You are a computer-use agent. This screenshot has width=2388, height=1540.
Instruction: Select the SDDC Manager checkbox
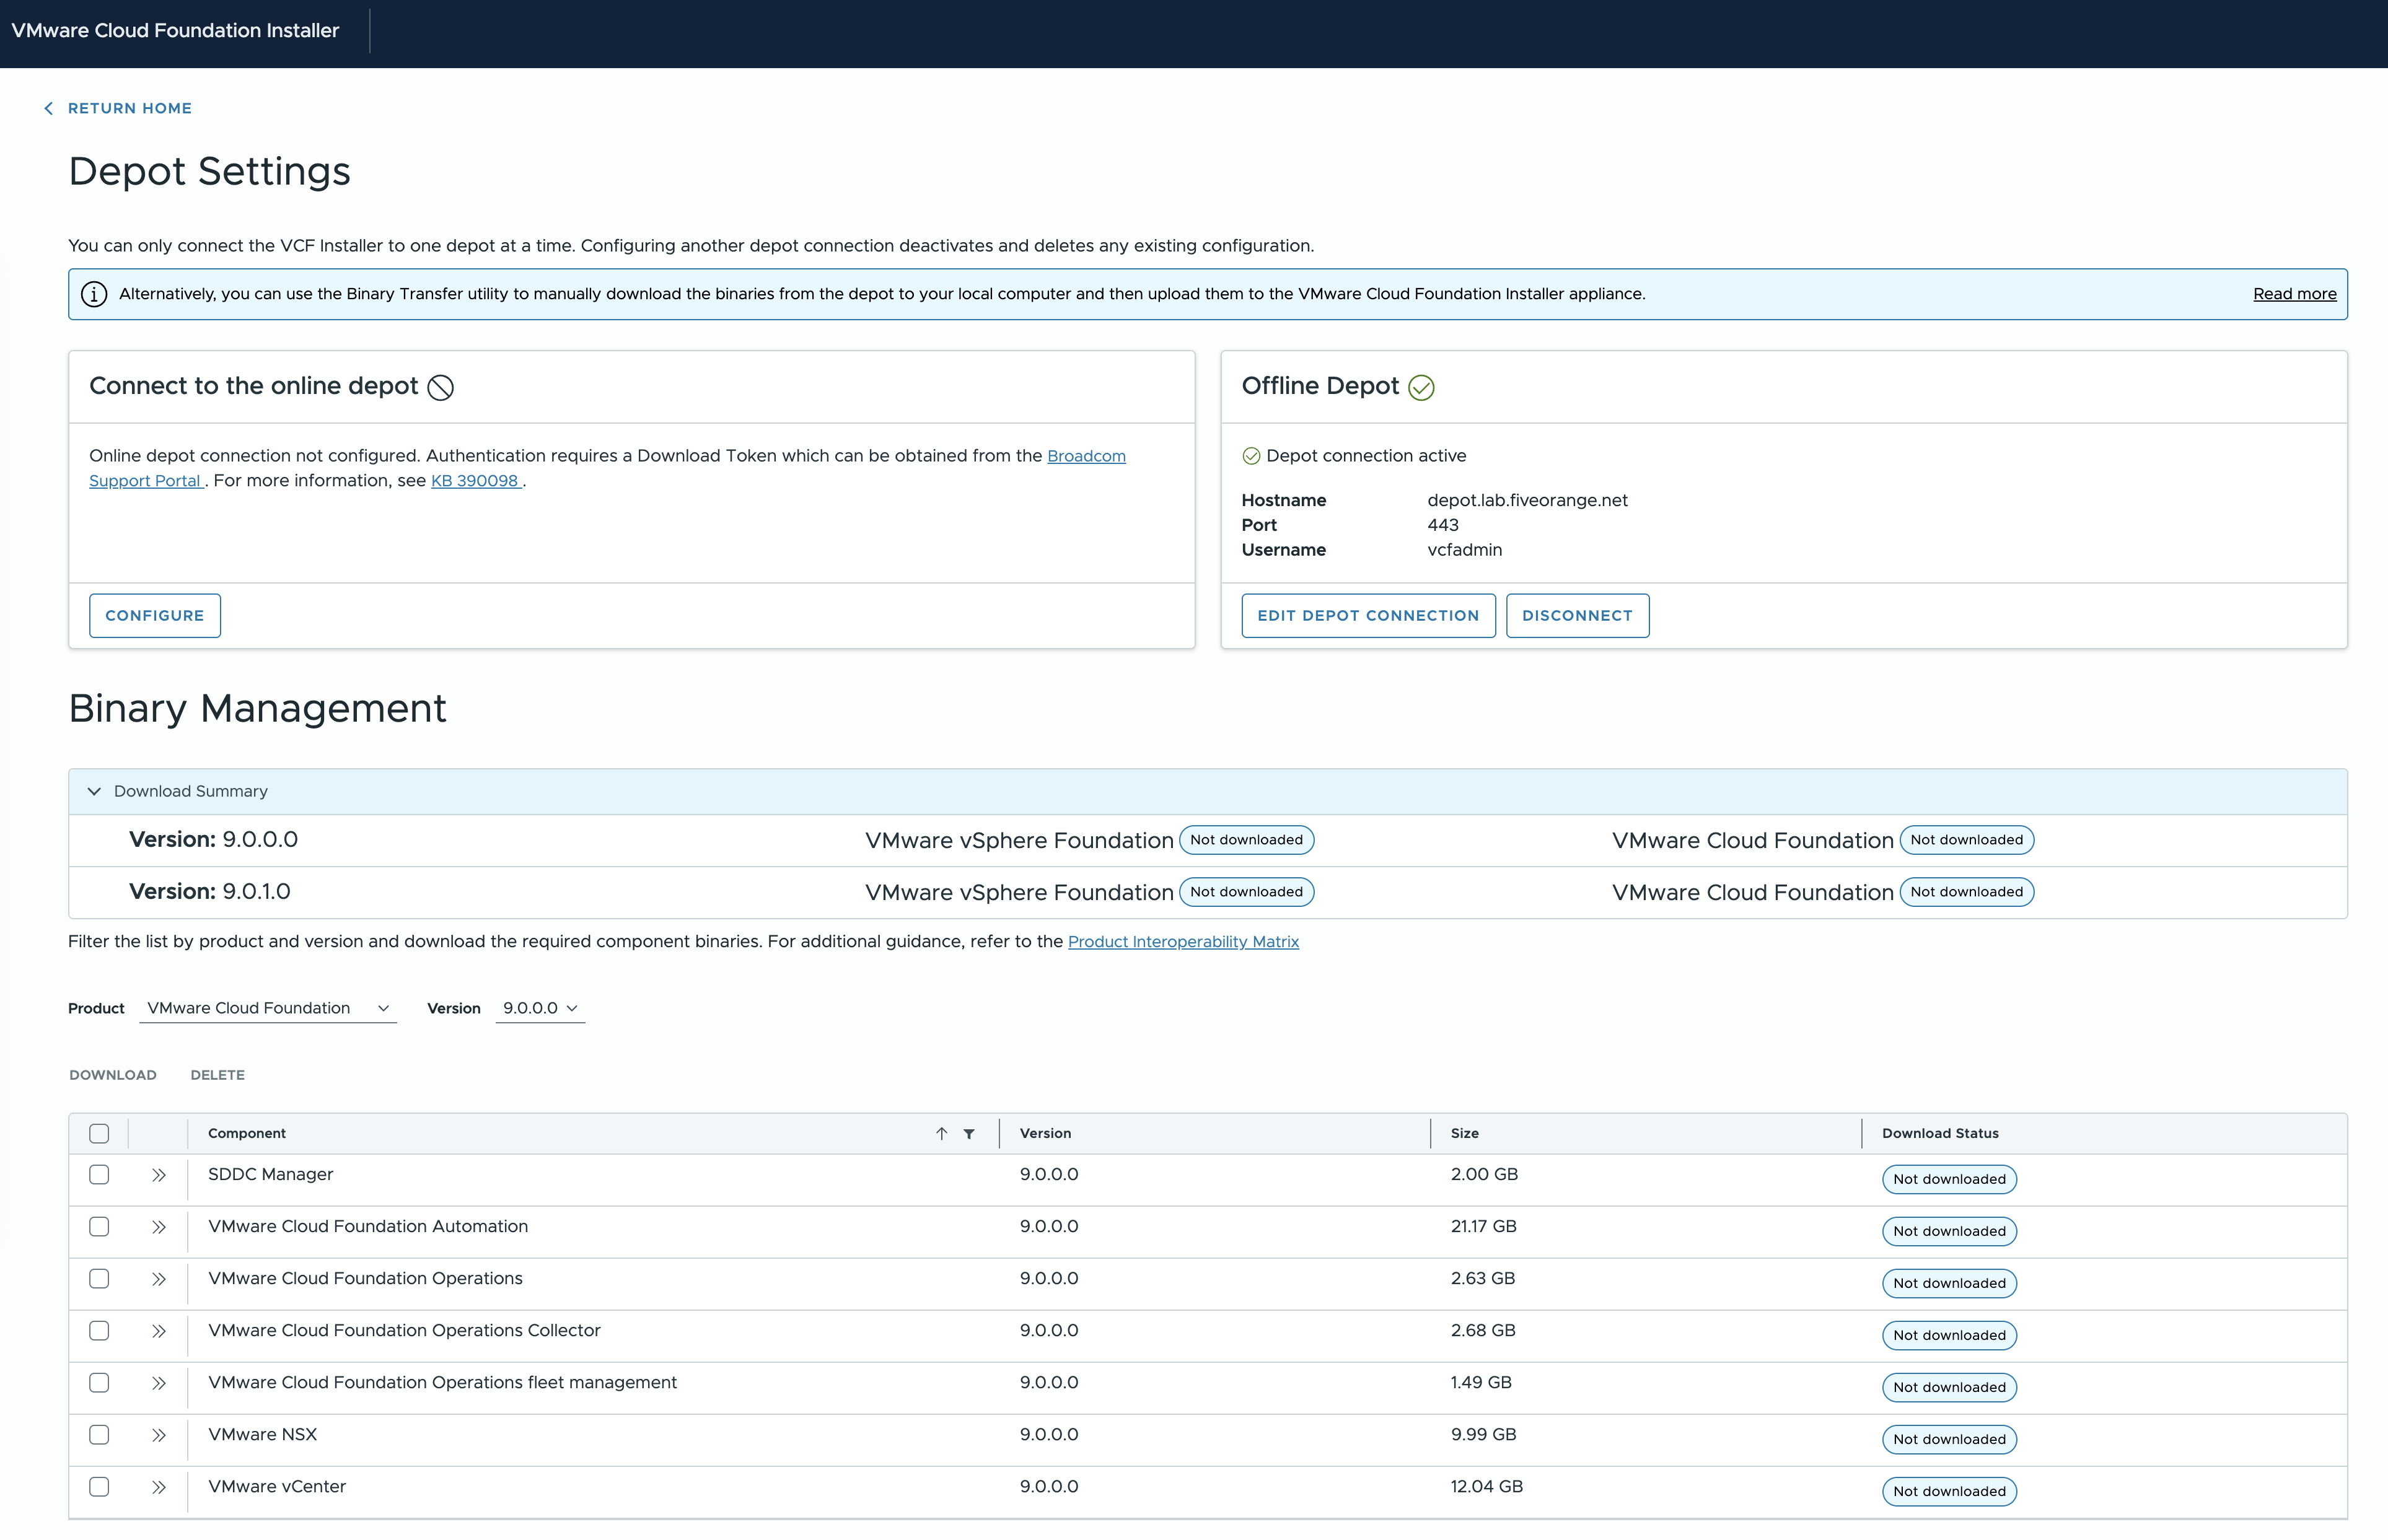pyautogui.click(x=99, y=1175)
